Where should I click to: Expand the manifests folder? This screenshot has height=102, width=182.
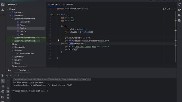10,12
